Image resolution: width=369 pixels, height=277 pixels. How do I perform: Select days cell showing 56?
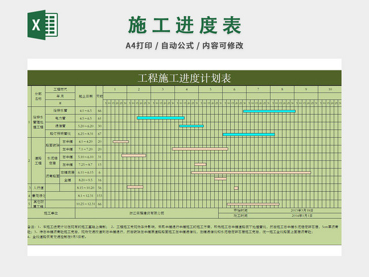(x=100, y=188)
